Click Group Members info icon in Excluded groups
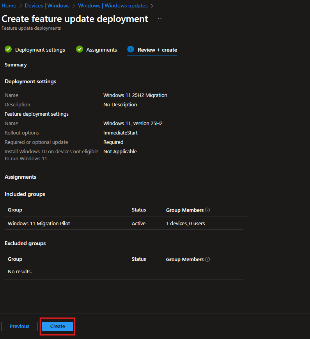Screen dimensions: 310x339 tap(207, 259)
